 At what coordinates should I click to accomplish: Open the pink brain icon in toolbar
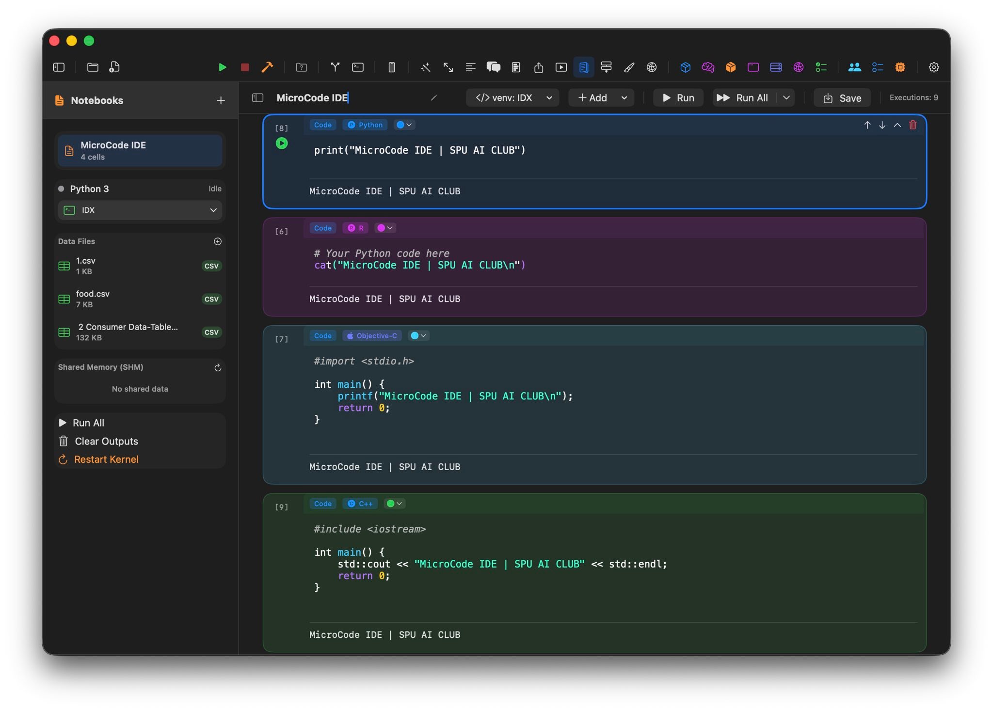click(708, 67)
